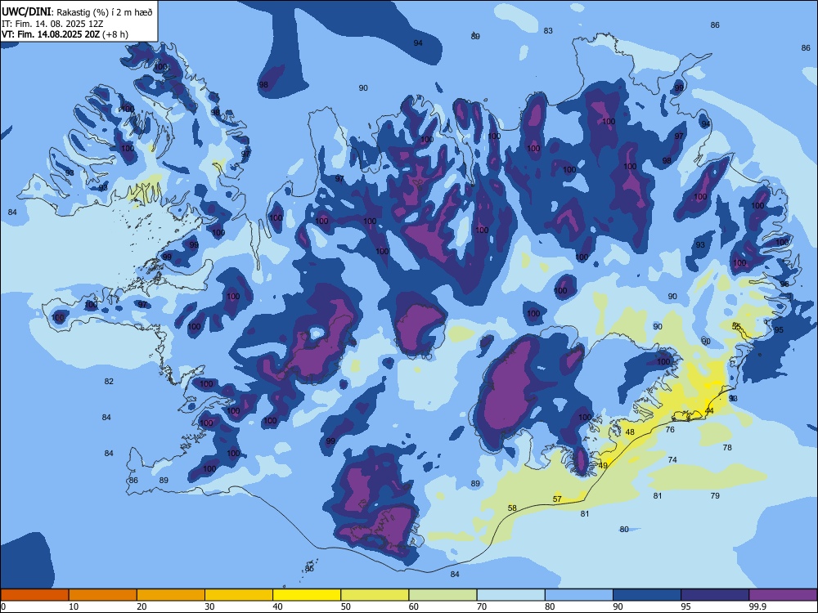Click the dark indigo 95–99.9 legend swatch
818x613 pixels.
click(x=715, y=595)
